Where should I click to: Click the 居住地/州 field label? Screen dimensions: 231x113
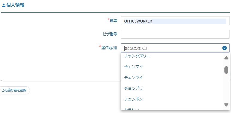[109, 48]
